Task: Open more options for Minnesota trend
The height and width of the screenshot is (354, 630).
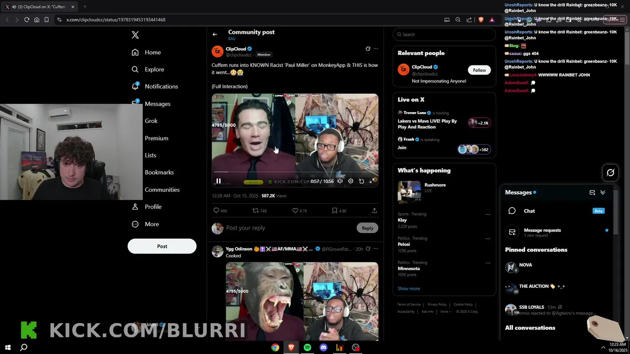Action: (488, 263)
